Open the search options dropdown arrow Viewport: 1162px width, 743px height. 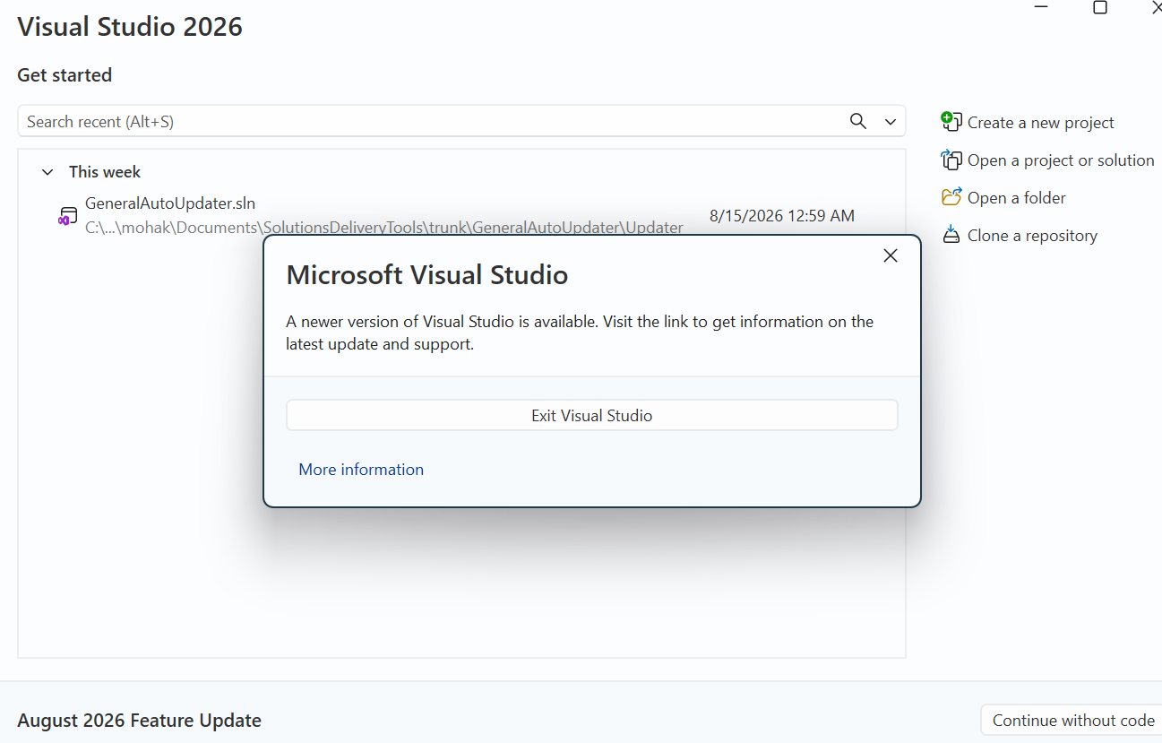point(891,121)
